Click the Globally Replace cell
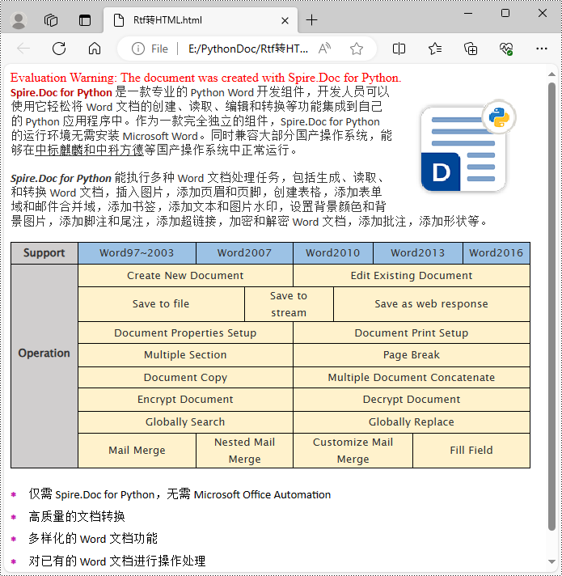Image resolution: width=562 pixels, height=576 pixels. 412,421
